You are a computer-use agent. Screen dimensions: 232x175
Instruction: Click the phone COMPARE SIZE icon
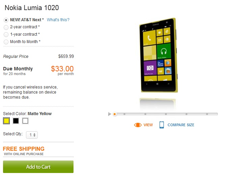click(162, 125)
